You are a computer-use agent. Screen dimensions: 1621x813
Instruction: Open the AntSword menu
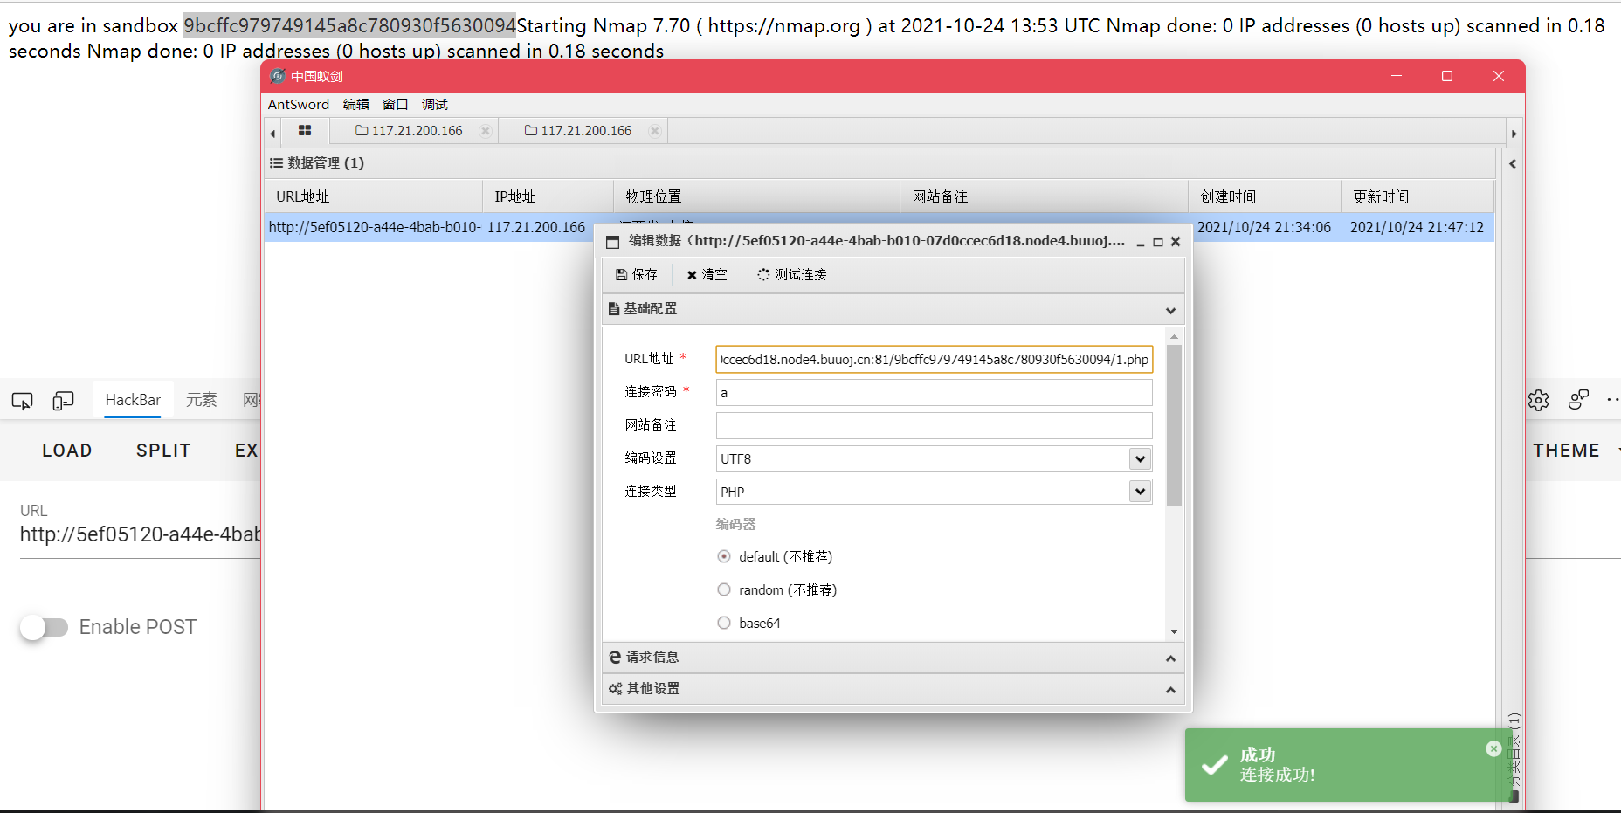pos(299,105)
